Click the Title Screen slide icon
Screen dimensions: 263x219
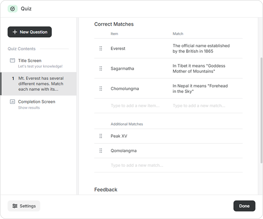[13, 61]
